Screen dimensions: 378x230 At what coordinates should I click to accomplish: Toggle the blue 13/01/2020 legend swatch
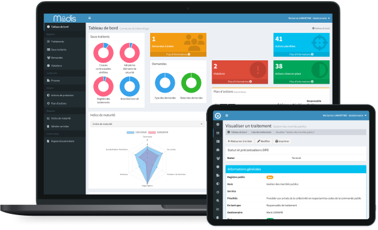coord(130,133)
